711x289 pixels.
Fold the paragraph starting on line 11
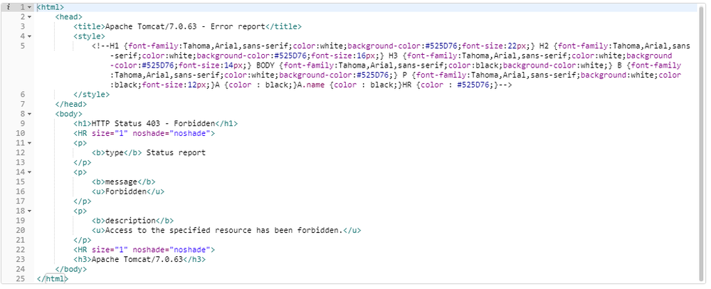pyautogui.click(x=29, y=142)
